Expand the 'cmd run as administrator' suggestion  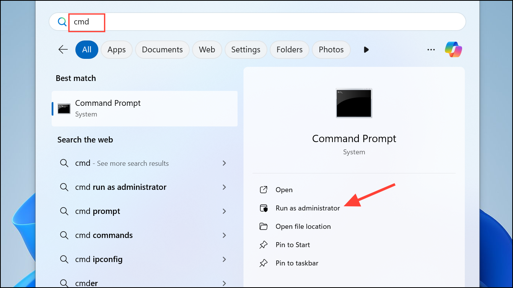pyautogui.click(x=224, y=187)
